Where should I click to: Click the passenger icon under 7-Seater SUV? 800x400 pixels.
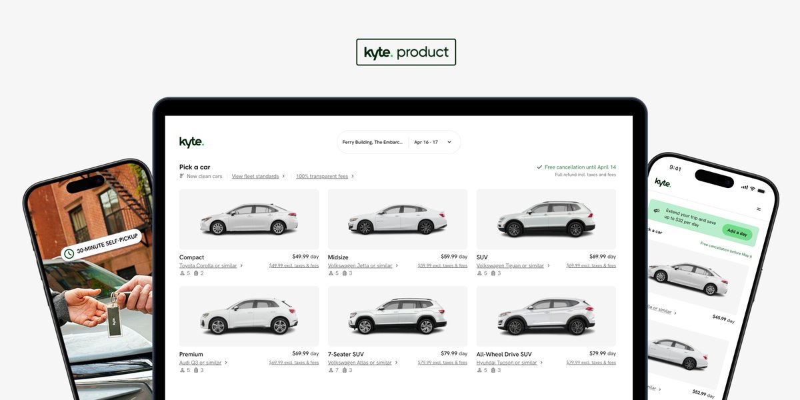coord(331,370)
